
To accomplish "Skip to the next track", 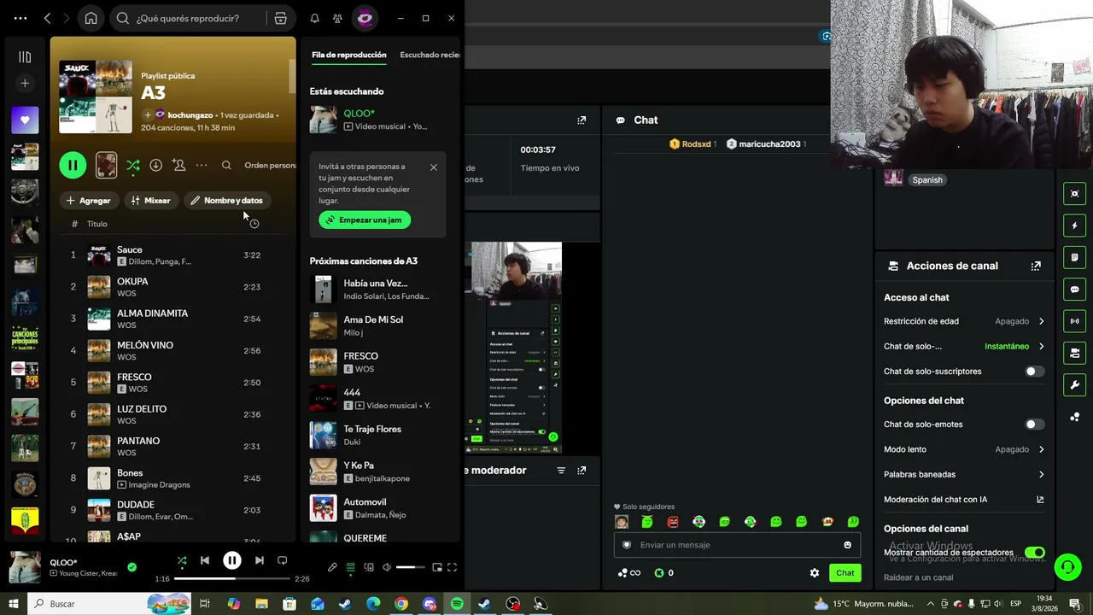I will [259, 560].
